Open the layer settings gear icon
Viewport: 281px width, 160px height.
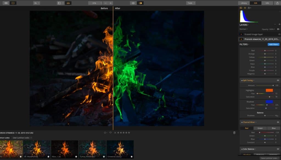(278, 29)
